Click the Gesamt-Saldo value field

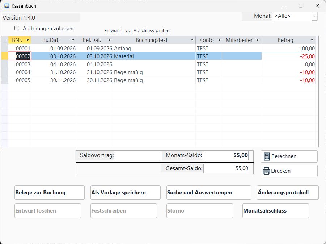226,168
